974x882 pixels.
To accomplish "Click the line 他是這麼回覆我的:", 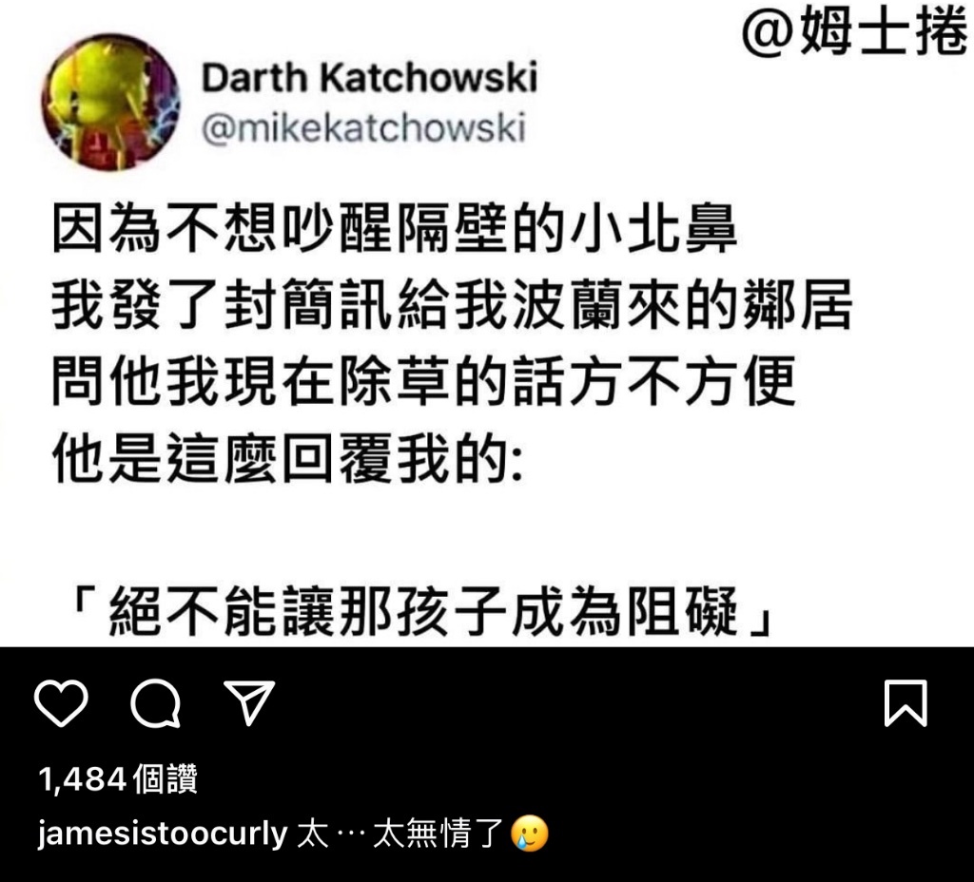I will coord(287,458).
